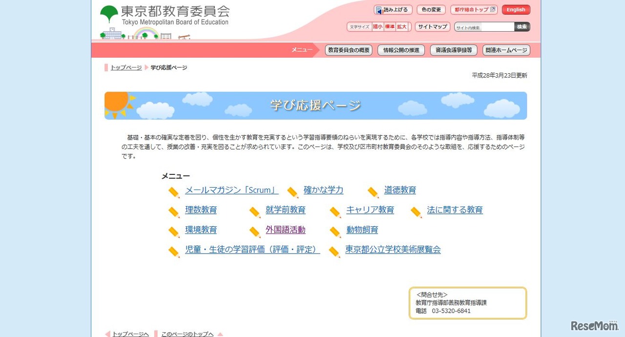Click 教育庁指導部義務教育指導課 contact text
Viewport: 625px width, 337px height.
pos(451,303)
